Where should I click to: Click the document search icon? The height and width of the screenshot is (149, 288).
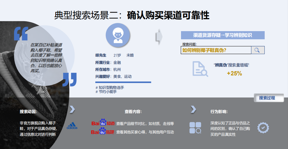point(200,69)
